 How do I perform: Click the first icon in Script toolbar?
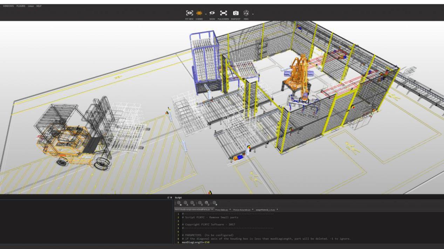(x=178, y=203)
